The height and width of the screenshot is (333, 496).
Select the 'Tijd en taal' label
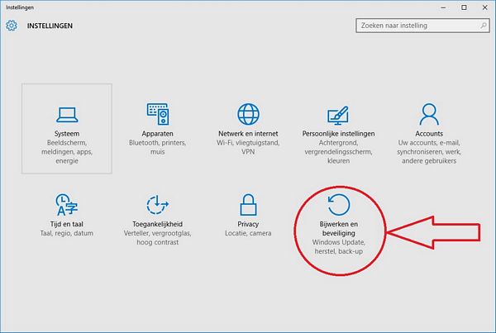pos(66,224)
